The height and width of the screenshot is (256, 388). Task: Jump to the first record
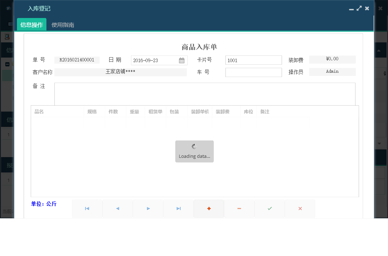(x=87, y=209)
